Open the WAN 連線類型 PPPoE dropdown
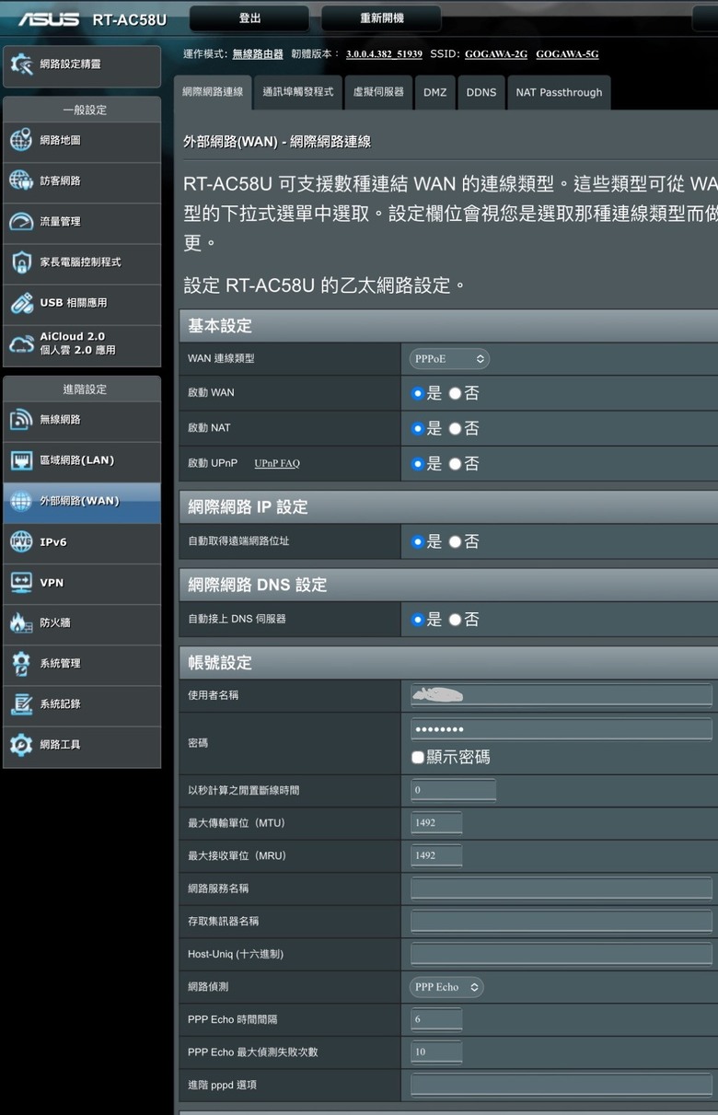The image size is (718, 1115). pyautogui.click(x=449, y=358)
